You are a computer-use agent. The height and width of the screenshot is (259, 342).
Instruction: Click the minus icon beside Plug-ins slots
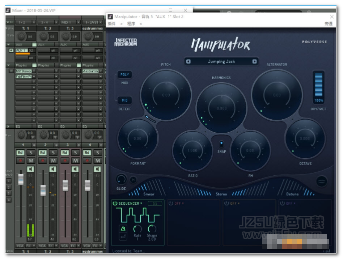click(11, 71)
